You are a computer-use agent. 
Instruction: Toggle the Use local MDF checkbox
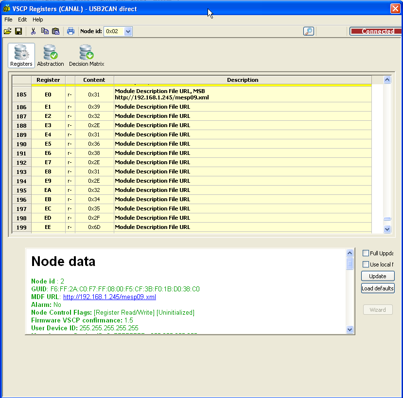(366, 265)
